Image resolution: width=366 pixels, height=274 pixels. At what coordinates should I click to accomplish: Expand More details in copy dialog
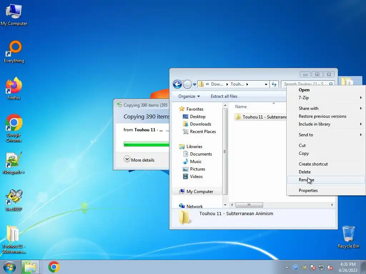[139, 160]
